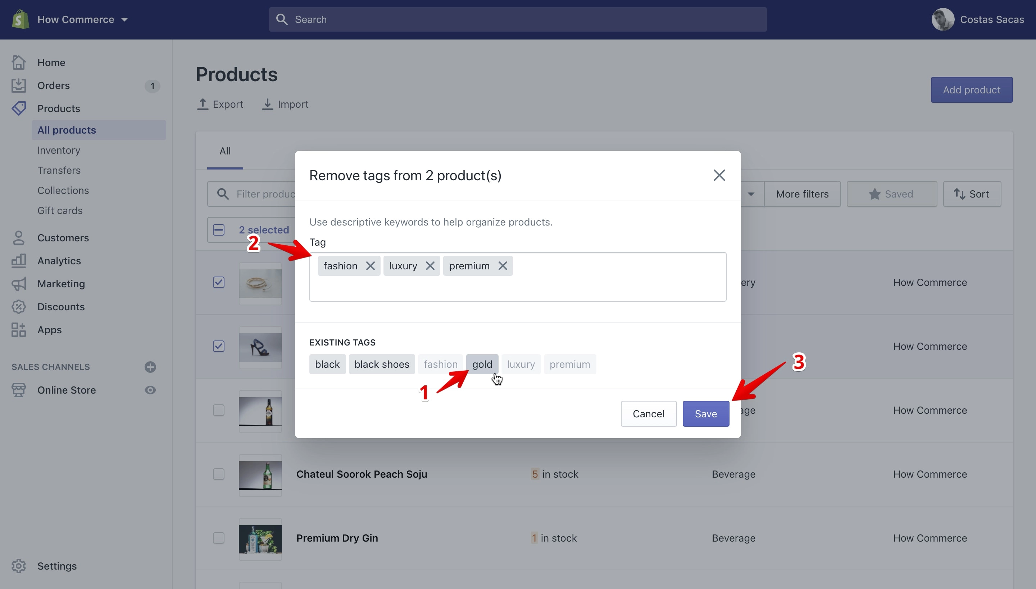Click the greyed fashion existing tag

tap(440, 364)
